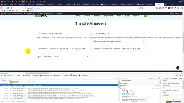Click Edit Page in admin bar
This screenshot has width=184, height=103.
coord(58,14)
